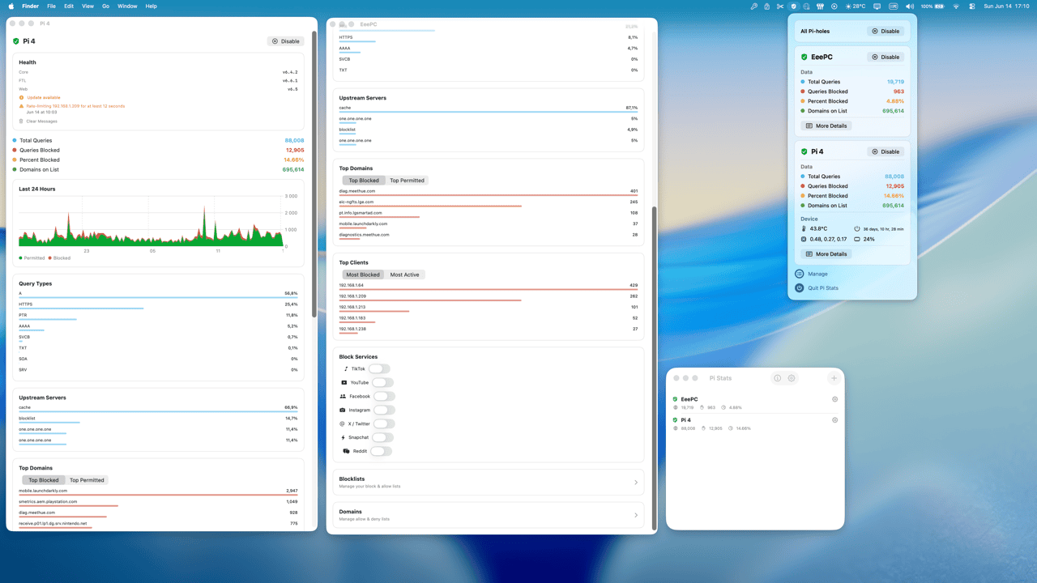Image resolution: width=1037 pixels, height=583 pixels.
Task: Click Disable on the EeePC popover card
Action: (886, 57)
